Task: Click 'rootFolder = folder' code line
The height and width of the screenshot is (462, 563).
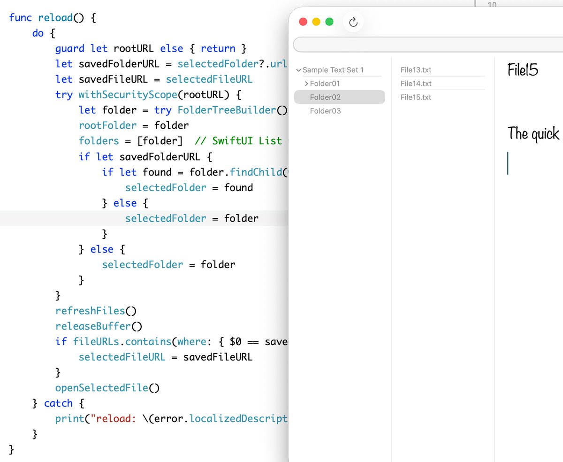Action: [134, 125]
